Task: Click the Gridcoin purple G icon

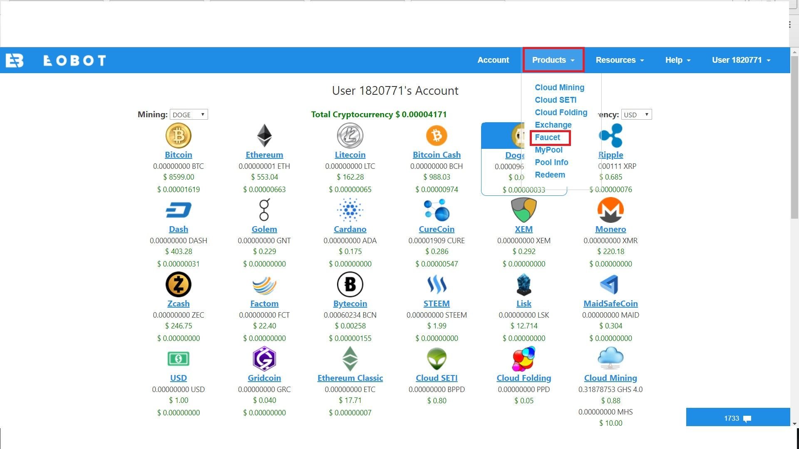Action: tap(264, 359)
